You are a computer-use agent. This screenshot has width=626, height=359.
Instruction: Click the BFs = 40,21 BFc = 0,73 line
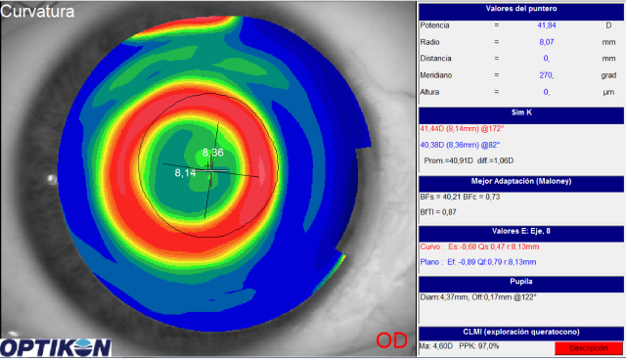pyautogui.click(x=460, y=197)
